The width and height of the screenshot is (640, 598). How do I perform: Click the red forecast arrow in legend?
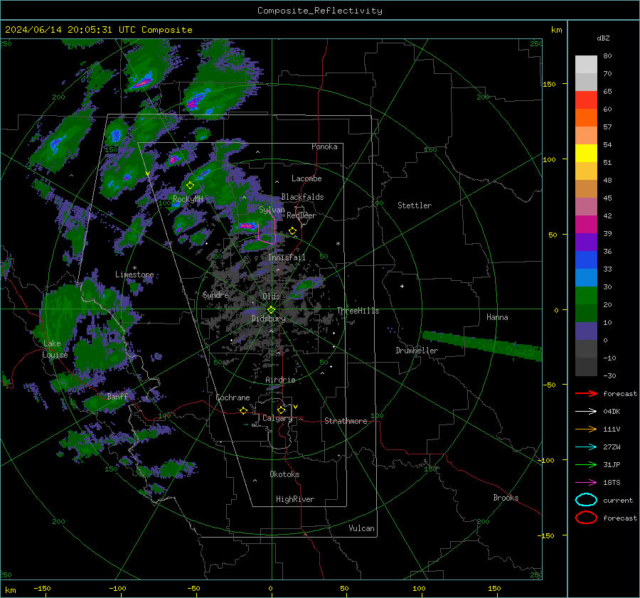coord(586,393)
